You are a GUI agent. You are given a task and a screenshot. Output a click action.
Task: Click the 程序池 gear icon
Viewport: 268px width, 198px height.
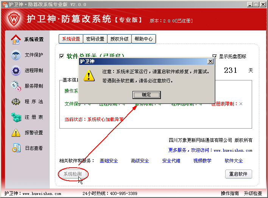point(16,102)
